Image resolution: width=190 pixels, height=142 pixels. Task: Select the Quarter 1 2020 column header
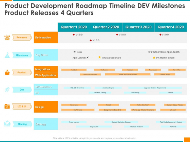74,27
